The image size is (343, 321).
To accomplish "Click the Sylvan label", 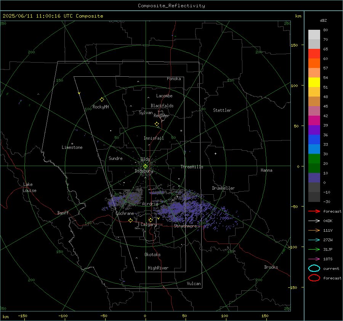I will pyautogui.click(x=146, y=113).
